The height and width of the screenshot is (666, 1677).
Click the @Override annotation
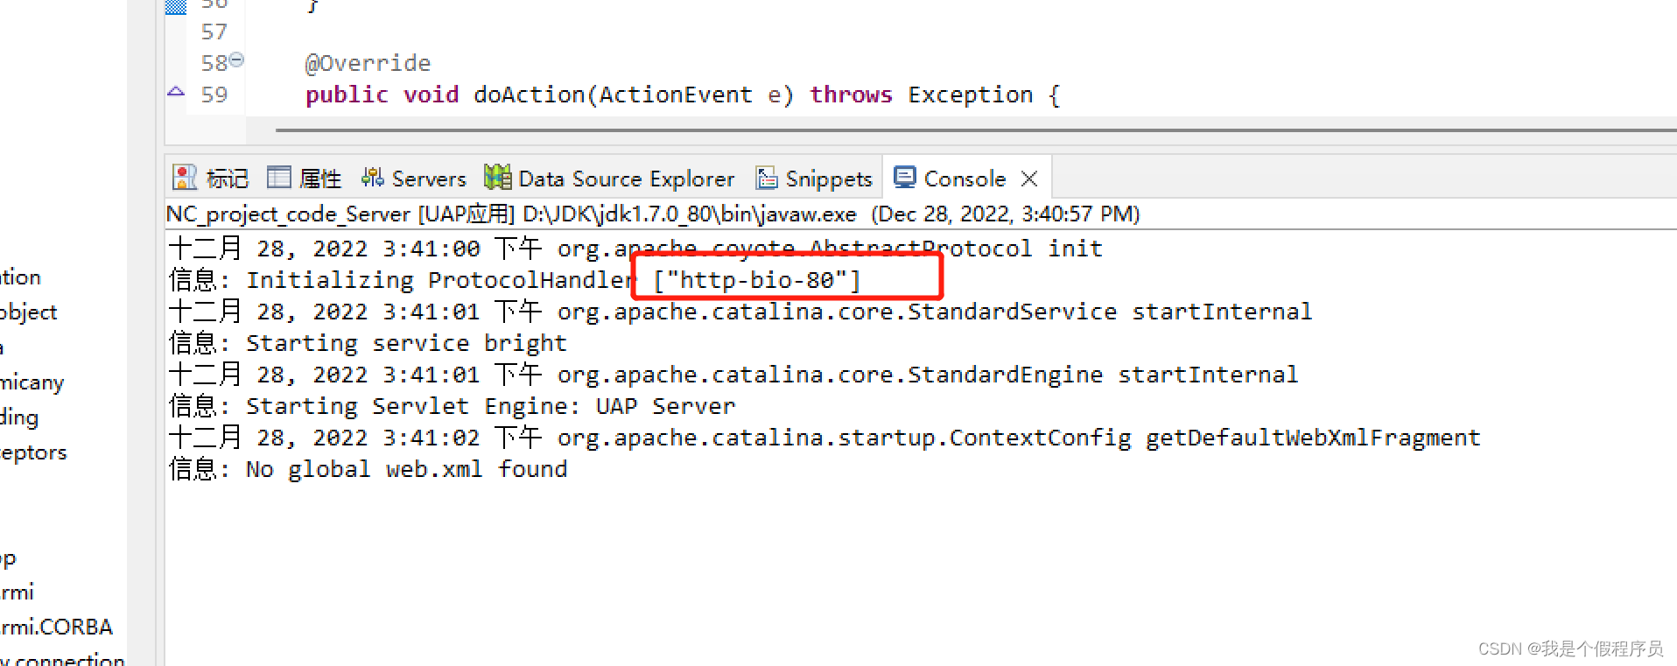(x=368, y=64)
